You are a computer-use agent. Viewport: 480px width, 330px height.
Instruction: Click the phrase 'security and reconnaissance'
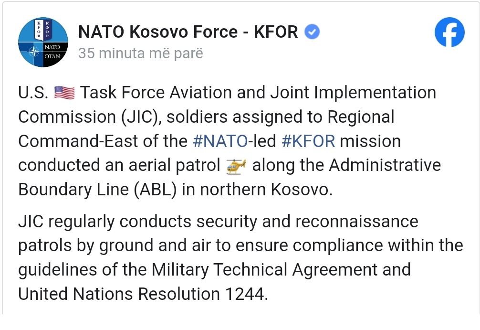pos(307,222)
